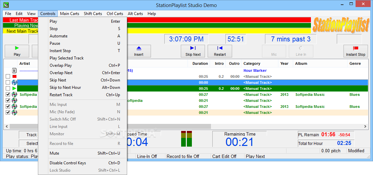Click the VU level meter
This screenshot has height=175, width=373.
186,139
